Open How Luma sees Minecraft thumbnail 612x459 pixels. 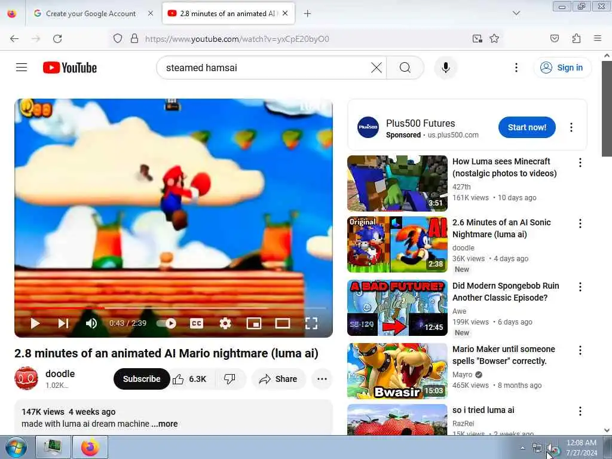click(397, 183)
